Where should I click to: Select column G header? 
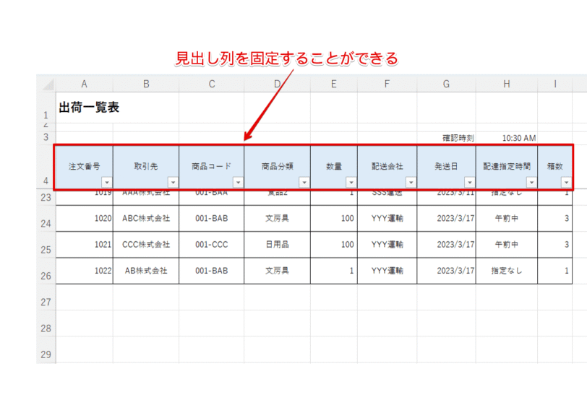[446, 84]
